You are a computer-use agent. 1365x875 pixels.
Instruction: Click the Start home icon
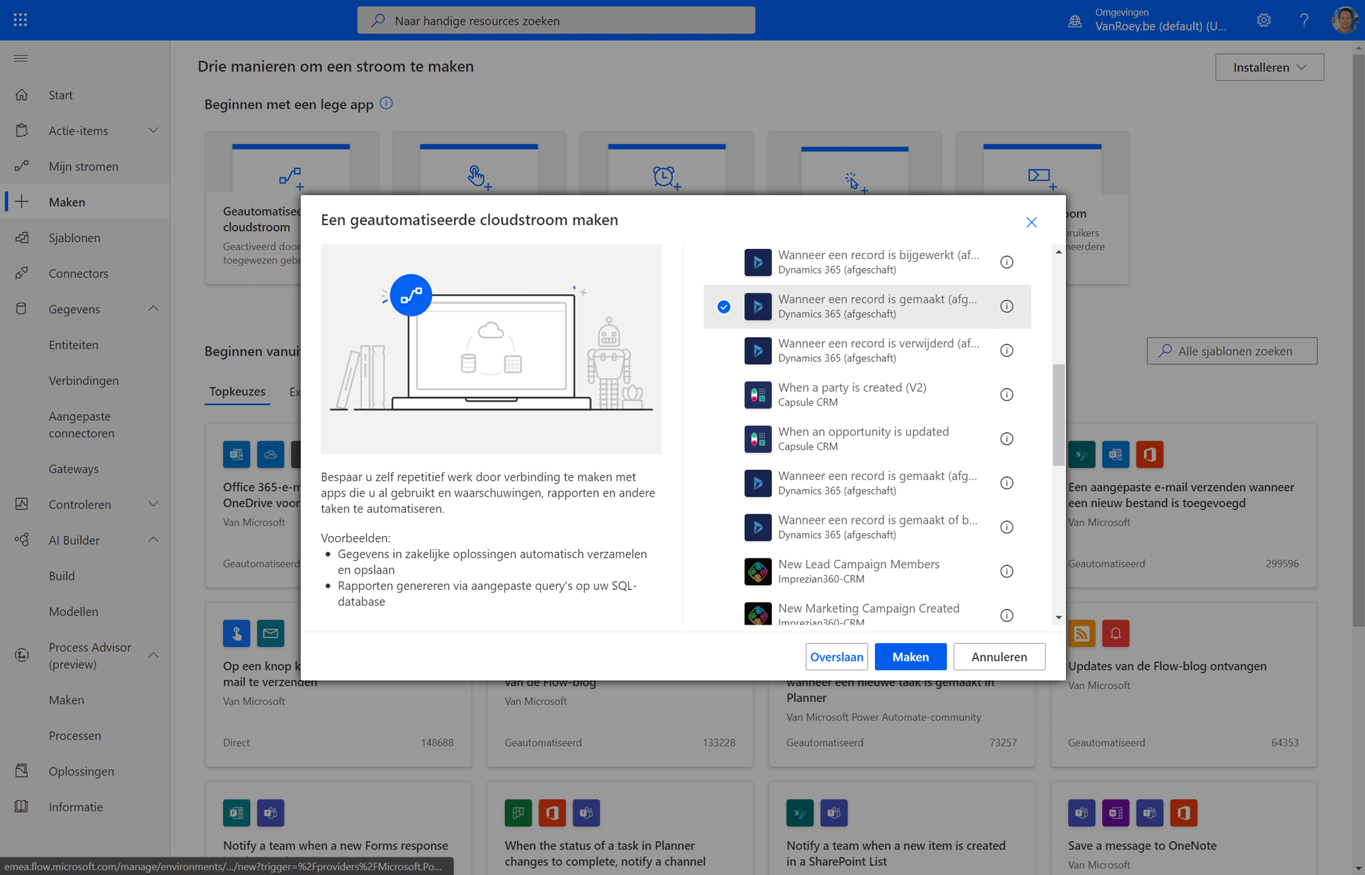(22, 95)
